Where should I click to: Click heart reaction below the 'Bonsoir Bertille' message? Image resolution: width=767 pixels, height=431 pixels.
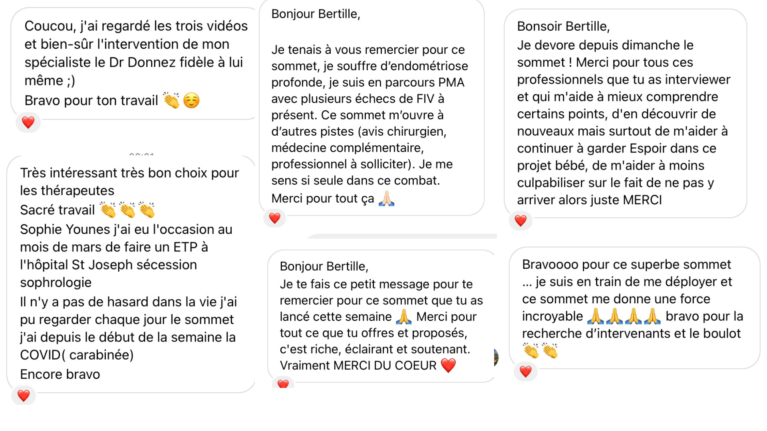point(521,221)
